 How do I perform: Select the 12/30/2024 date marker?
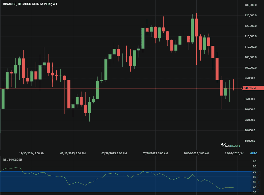pos(32,153)
